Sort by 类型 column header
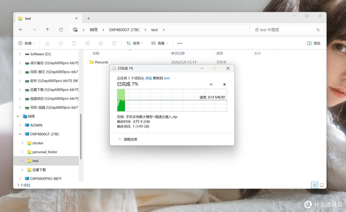 pos(219,53)
